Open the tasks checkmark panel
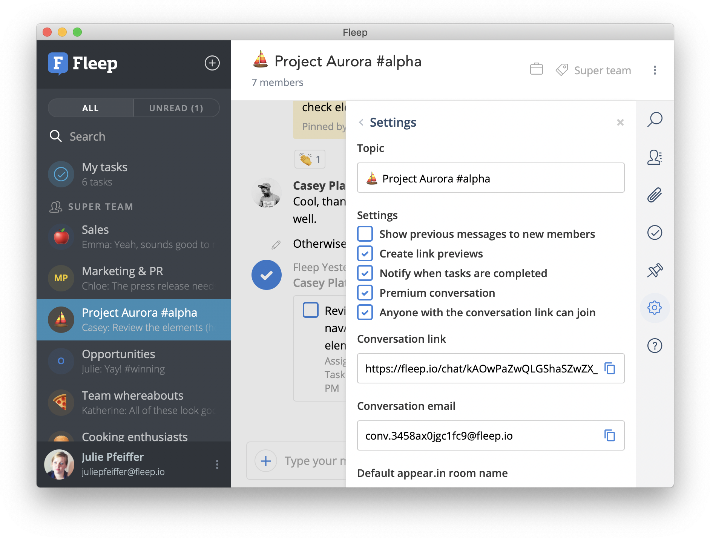This screenshot has height=538, width=710. (655, 233)
